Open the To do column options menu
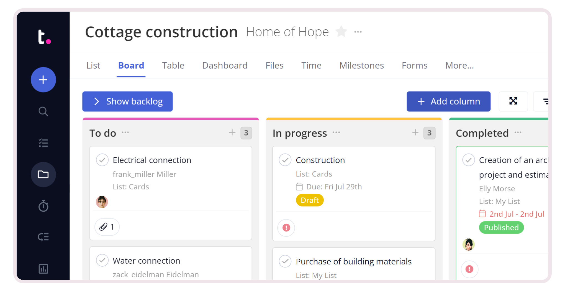Image resolution: width=565 pixels, height=291 pixels. [125, 132]
